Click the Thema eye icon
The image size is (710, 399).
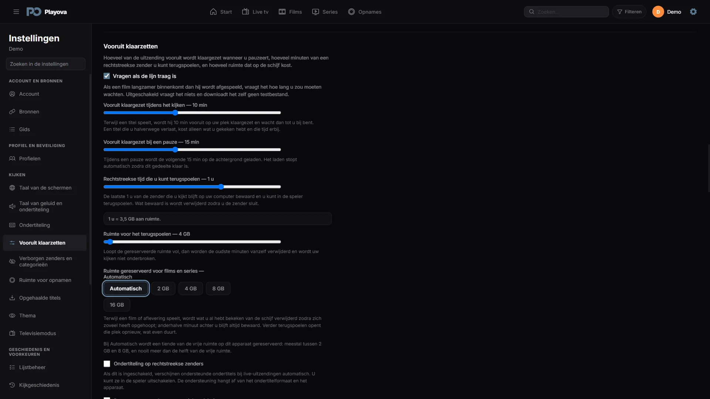[12, 316]
